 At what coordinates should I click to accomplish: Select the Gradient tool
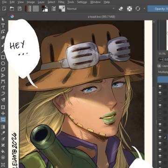coord(3,127)
